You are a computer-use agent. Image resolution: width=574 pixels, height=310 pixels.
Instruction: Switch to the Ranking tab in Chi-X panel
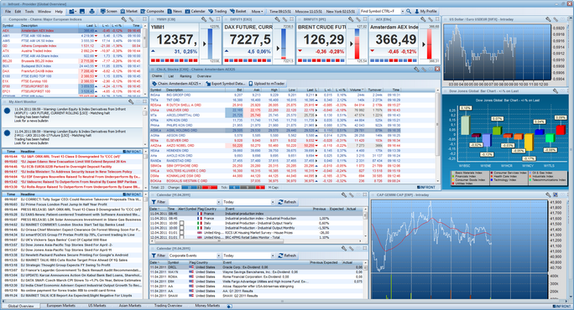185,76
